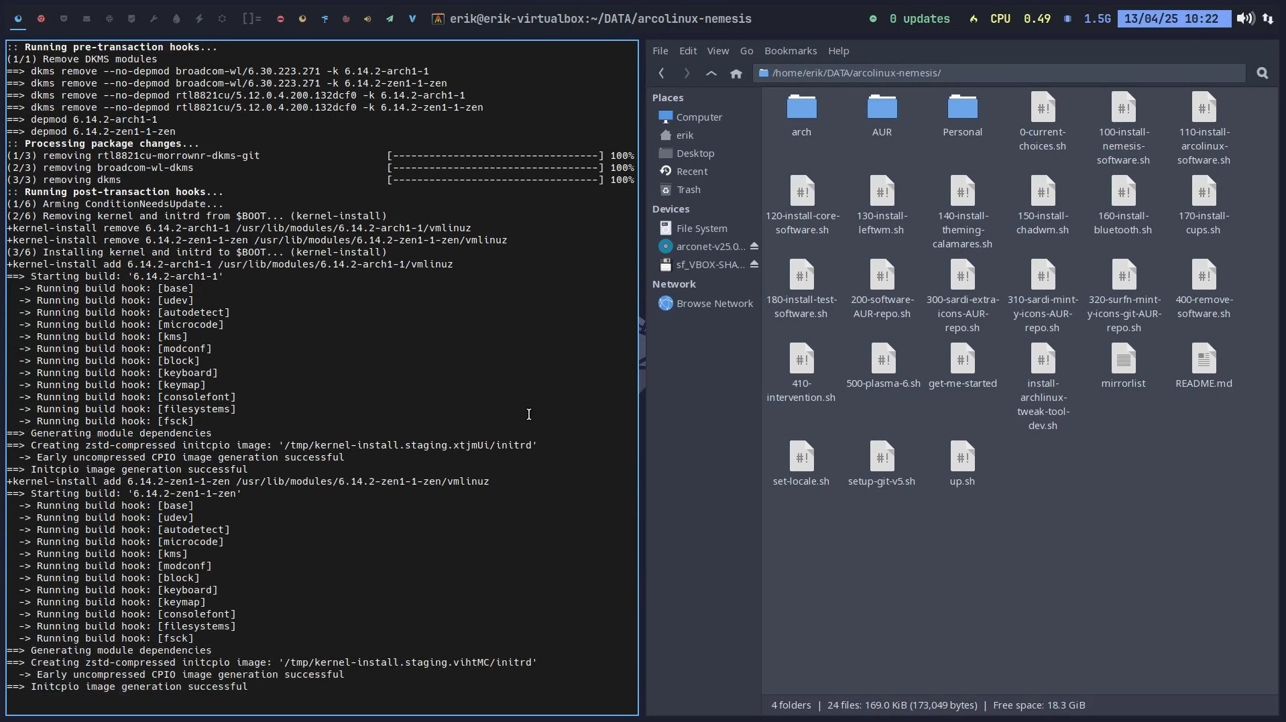Click the date and time widget
This screenshot has height=722, width=1286.
tap(1173, 19)
